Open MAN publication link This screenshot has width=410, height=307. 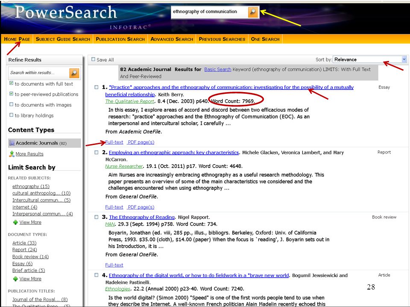point(110,224)
